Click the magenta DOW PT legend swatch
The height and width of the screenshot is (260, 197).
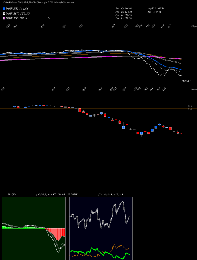coord(4,18)
